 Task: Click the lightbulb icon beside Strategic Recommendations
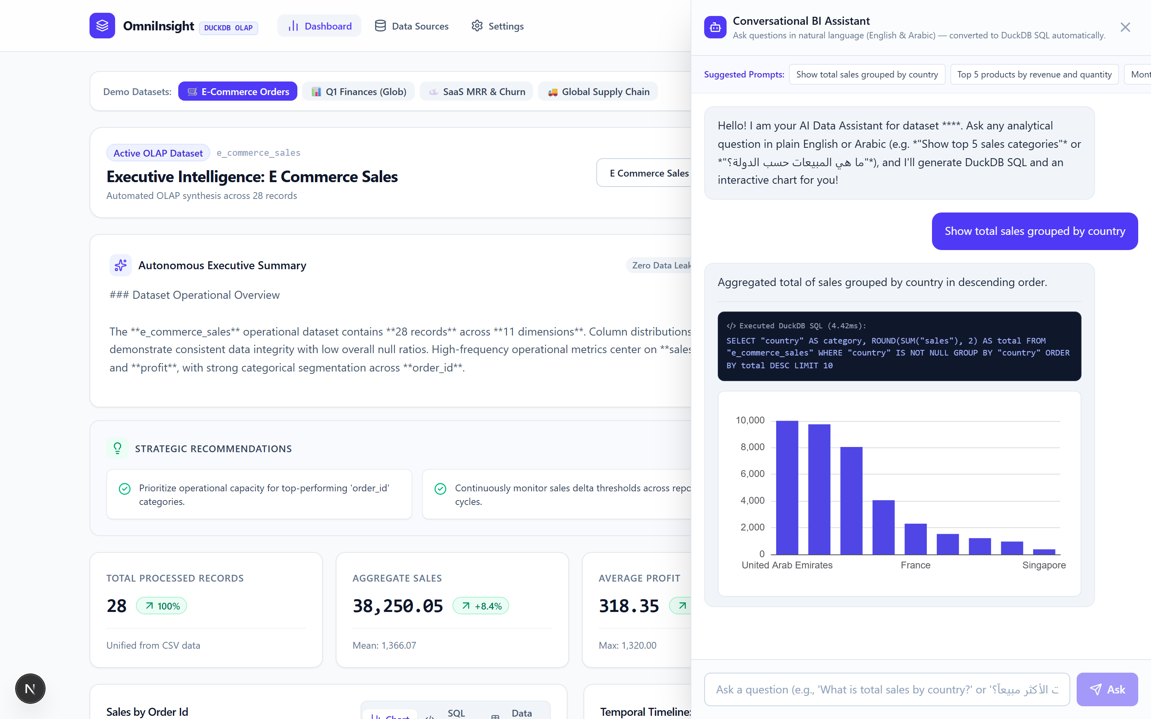tap(117, 448)
